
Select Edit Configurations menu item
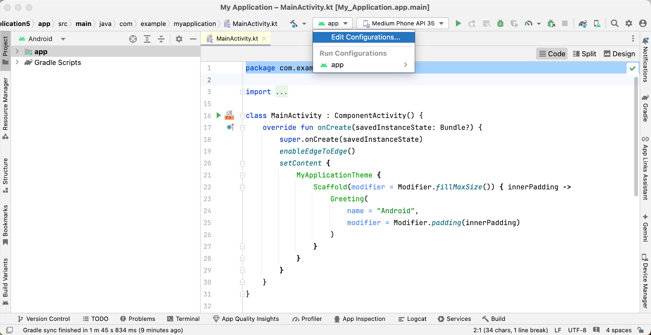365,37
